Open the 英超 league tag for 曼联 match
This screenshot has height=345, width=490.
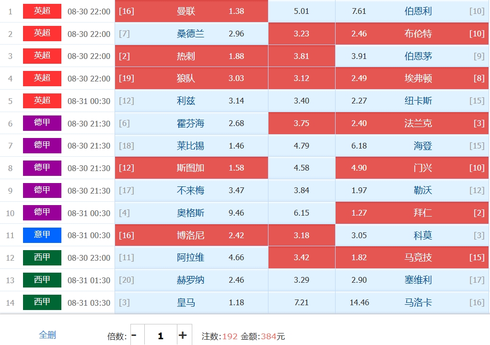(42, 11)
